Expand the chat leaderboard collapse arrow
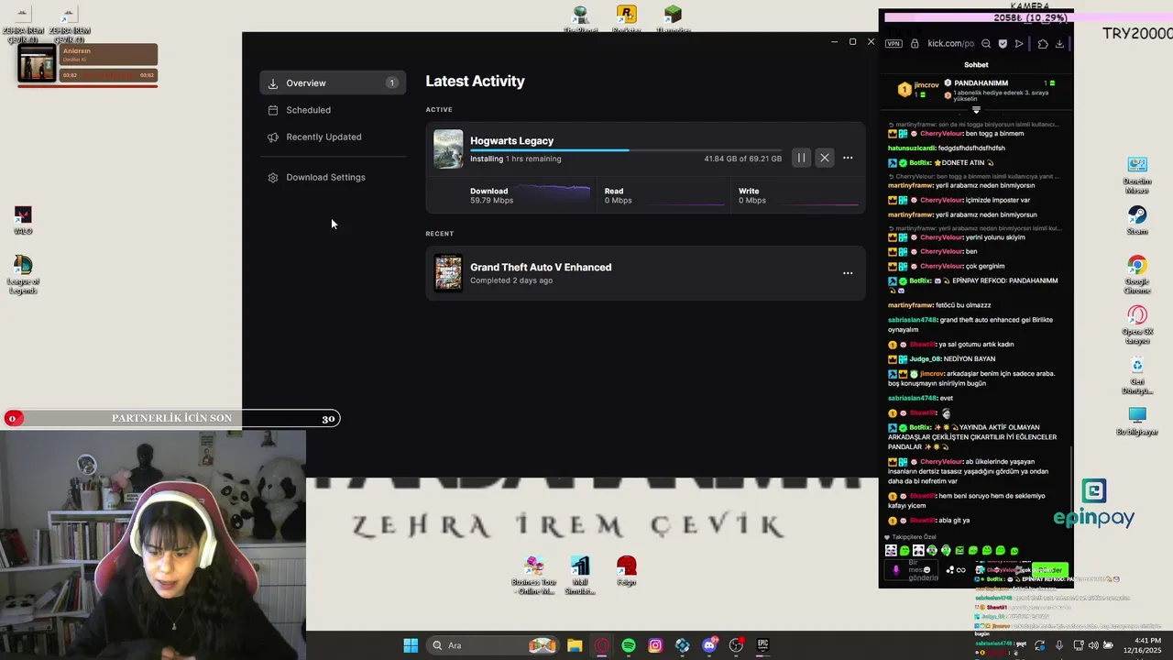Viewport: 1173px width, 660px height. (x=976, y=110)
